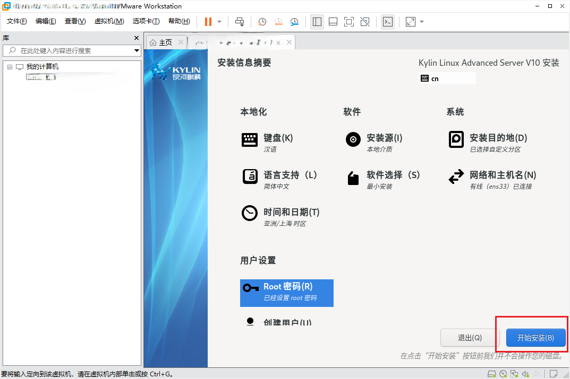Open the 编辑(E) menu

tap(46, 21)
